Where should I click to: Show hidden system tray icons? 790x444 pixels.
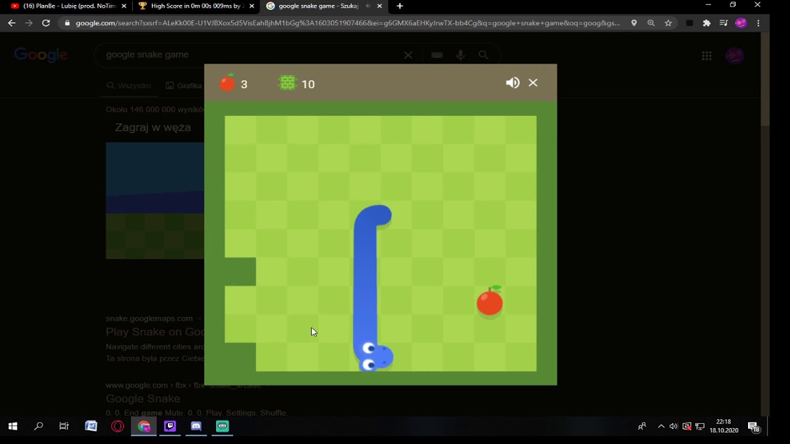661,426
